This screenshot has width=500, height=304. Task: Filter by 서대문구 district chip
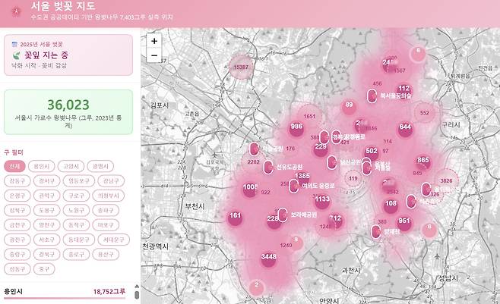tap(114, 240)
